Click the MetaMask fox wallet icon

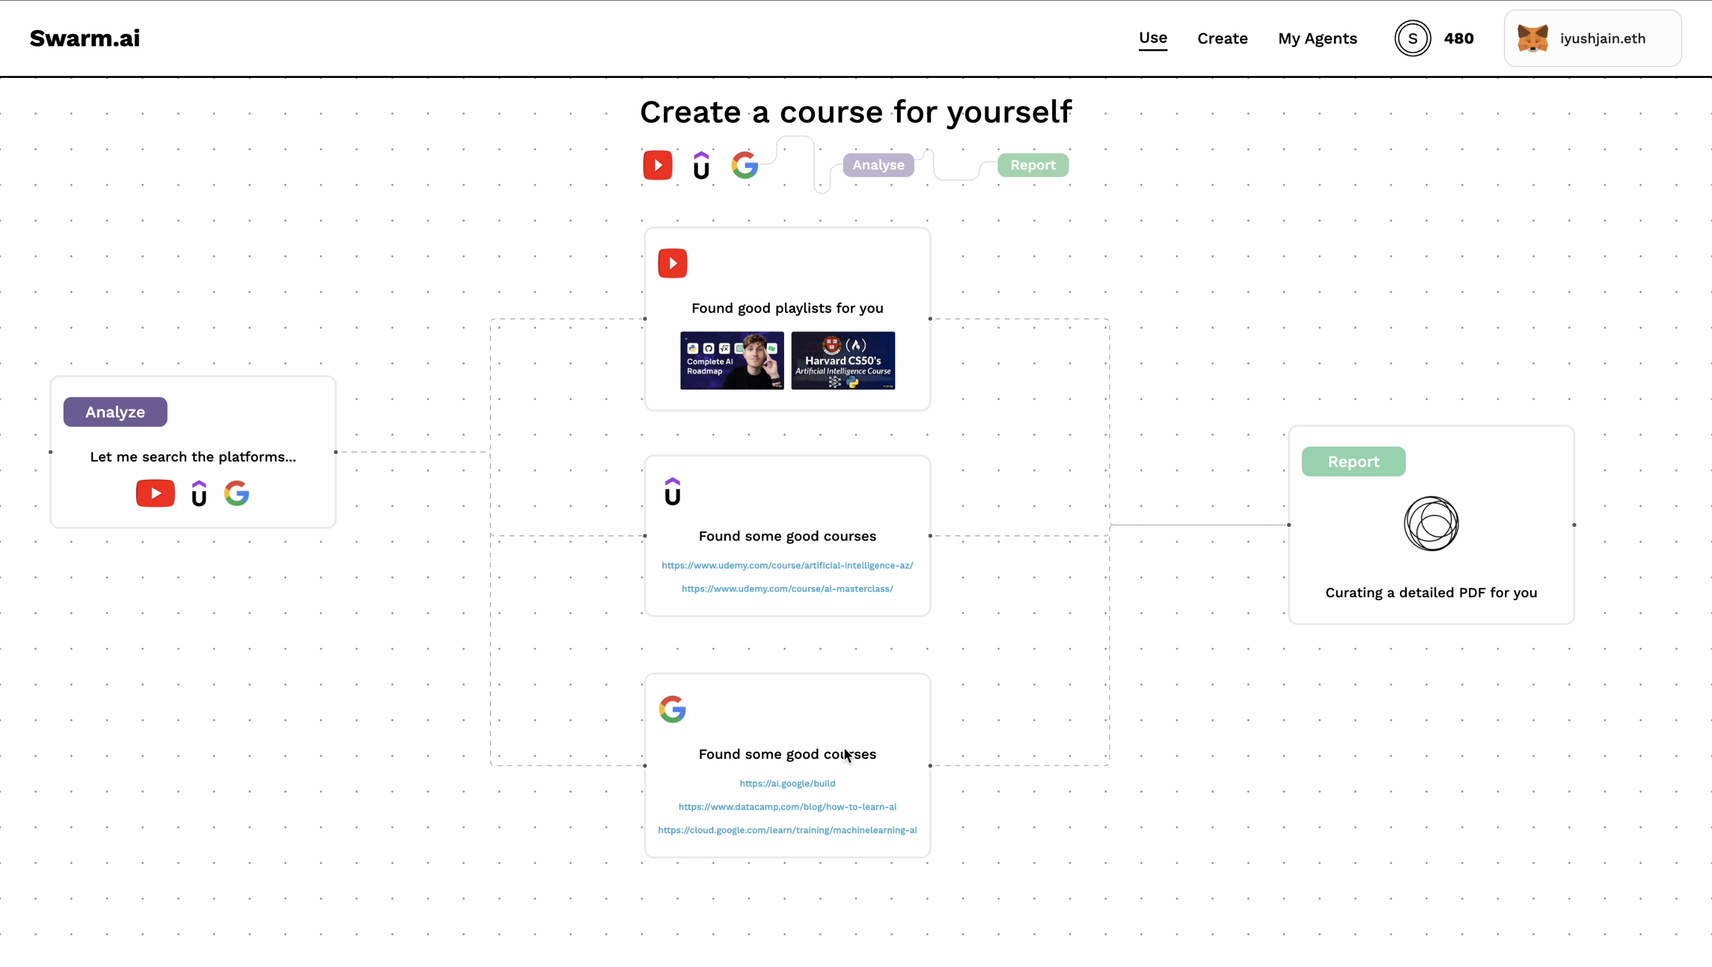pyautogui.click(x=1532, y=39)
